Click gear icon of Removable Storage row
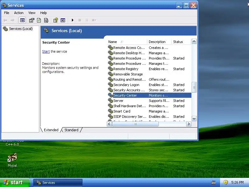The image size is (249, 187). [110, 74]
